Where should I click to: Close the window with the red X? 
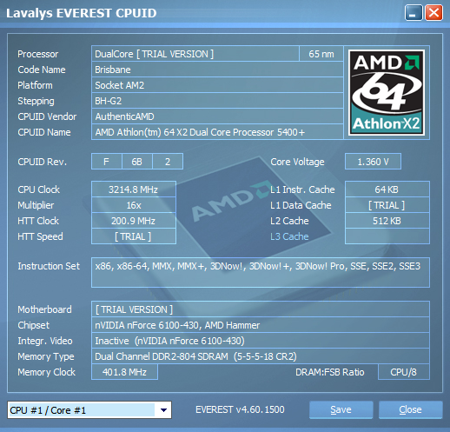click(x=433, y=13)
